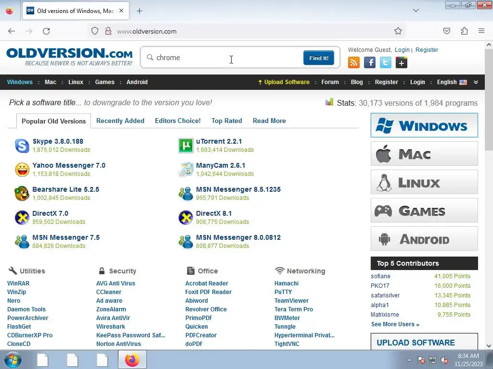Switch to the Recently Added tab

(120, 121)
